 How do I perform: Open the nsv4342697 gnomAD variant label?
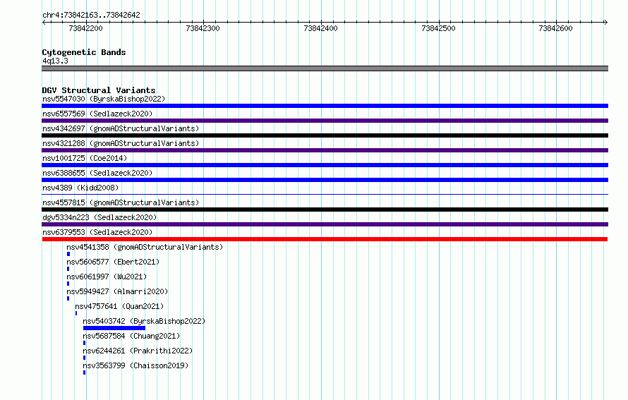(x=121, y=128)
